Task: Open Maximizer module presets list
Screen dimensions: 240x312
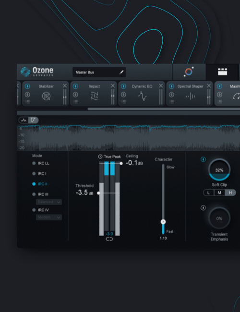Action: point(219,102)
